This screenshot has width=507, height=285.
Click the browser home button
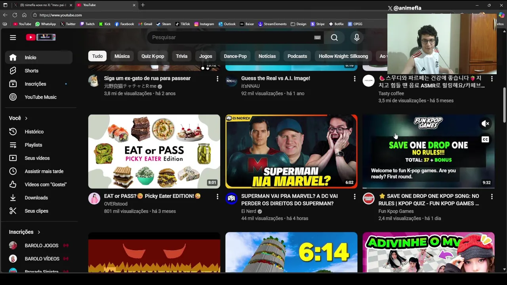point(24,15)
